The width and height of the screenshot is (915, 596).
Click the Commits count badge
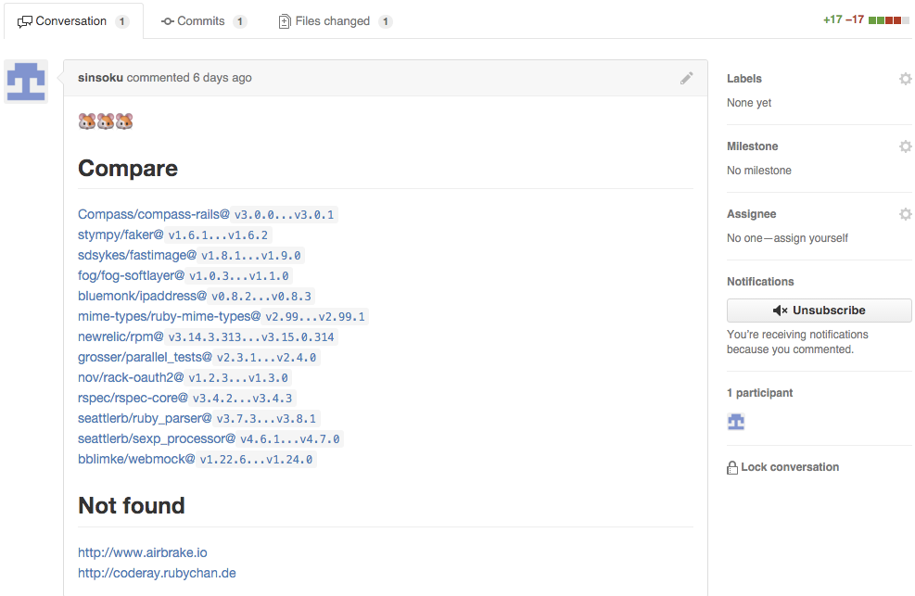pyautogui.click(x=239, y=21)
